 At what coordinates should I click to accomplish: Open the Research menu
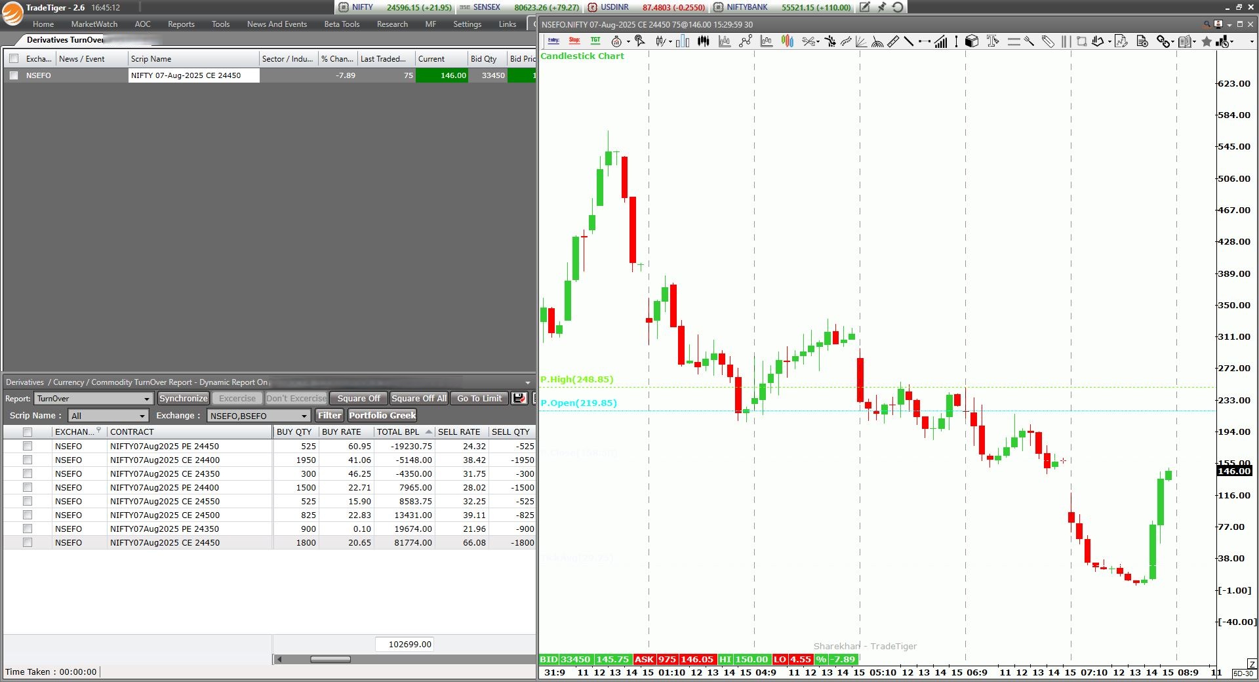click(392, 24)
